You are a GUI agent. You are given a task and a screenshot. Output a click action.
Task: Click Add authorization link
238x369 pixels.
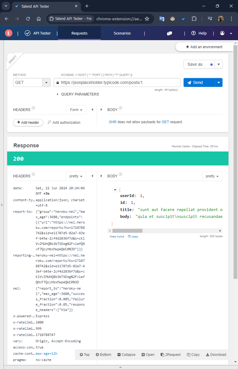[64, 123]
